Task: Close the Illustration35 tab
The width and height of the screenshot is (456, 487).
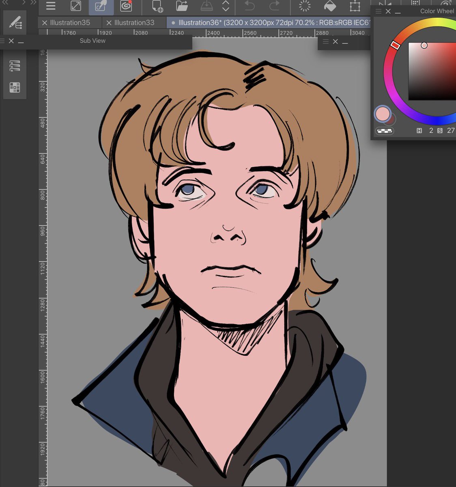Action: coord(45,23)
